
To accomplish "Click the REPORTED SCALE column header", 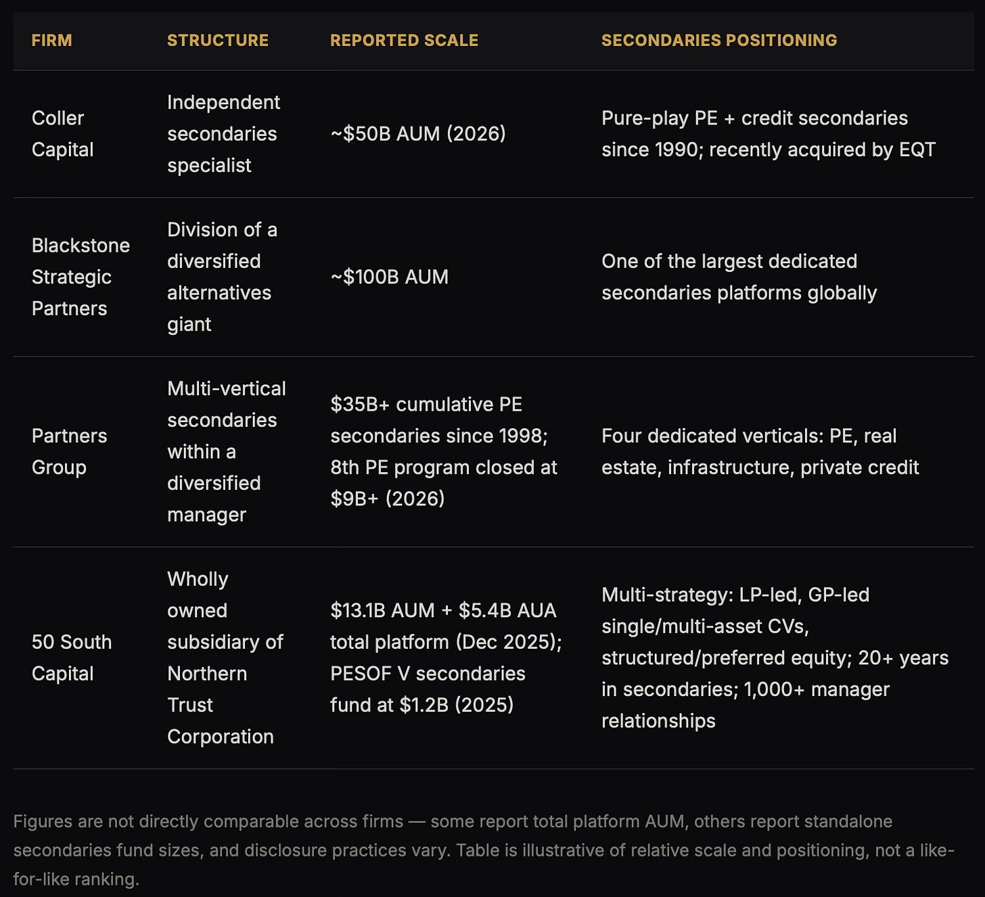I will (404, 41).
